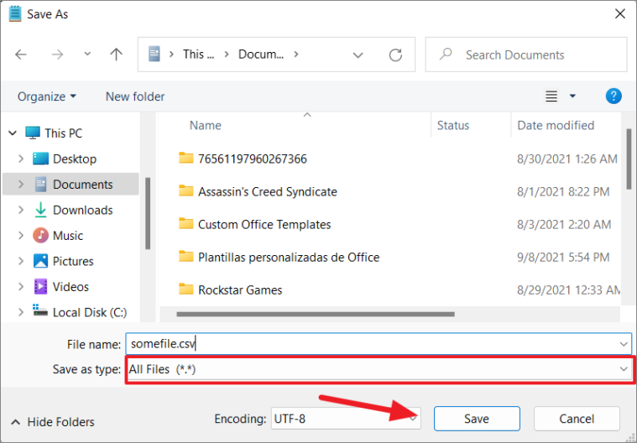Open the Save as type dropdown
The width and height of the screenshot is (637, 443).
pos(379,369)
